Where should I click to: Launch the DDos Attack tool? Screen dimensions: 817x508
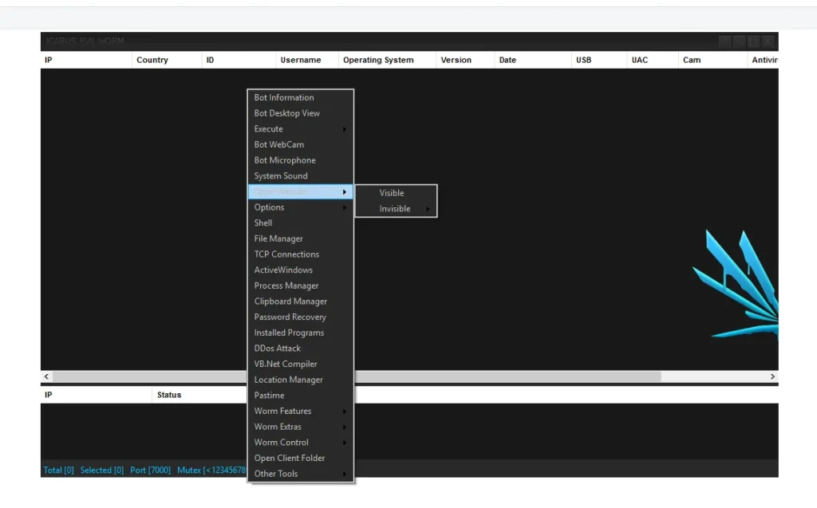[277, 348]
